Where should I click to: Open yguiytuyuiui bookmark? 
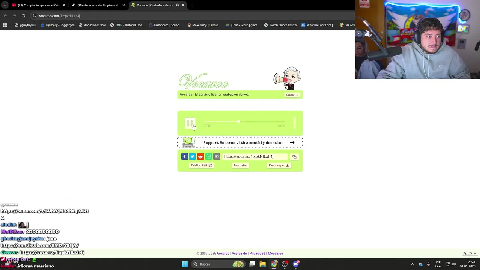(x=25, y=25)
